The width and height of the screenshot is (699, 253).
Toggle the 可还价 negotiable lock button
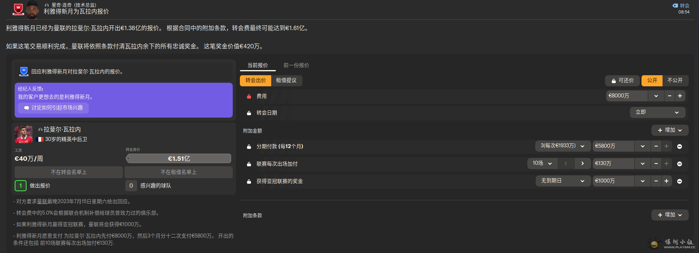[x=622, y=80]
